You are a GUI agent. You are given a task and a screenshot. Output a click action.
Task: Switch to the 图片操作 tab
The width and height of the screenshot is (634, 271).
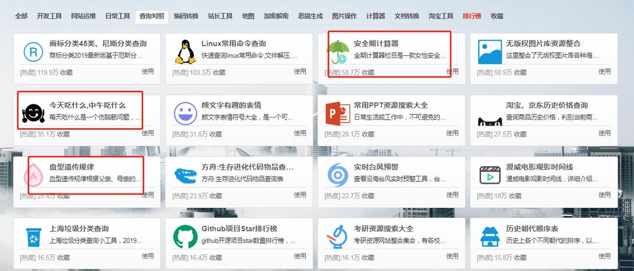pos(344,16)
